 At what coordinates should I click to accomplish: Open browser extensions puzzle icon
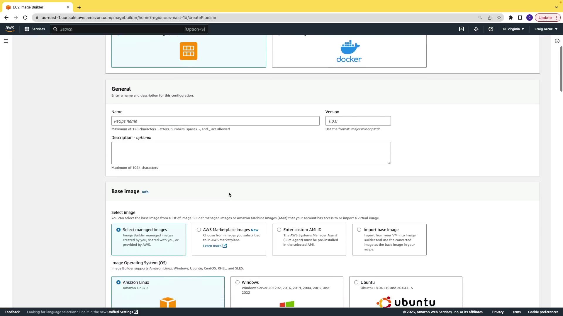[x=511, y=18]
